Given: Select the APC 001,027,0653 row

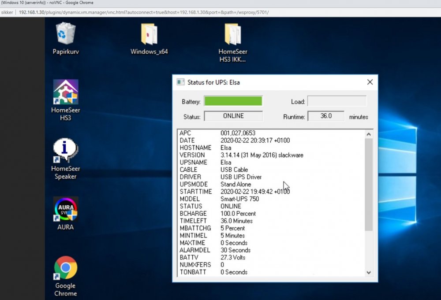Looking at the screenshot, I should tap(271, 133).
